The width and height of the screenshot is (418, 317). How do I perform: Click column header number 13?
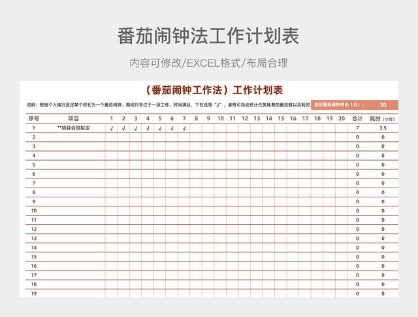click(257, 118)
